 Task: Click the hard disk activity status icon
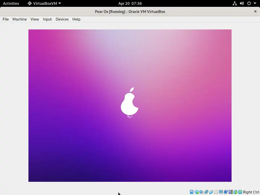pos(191,192)
